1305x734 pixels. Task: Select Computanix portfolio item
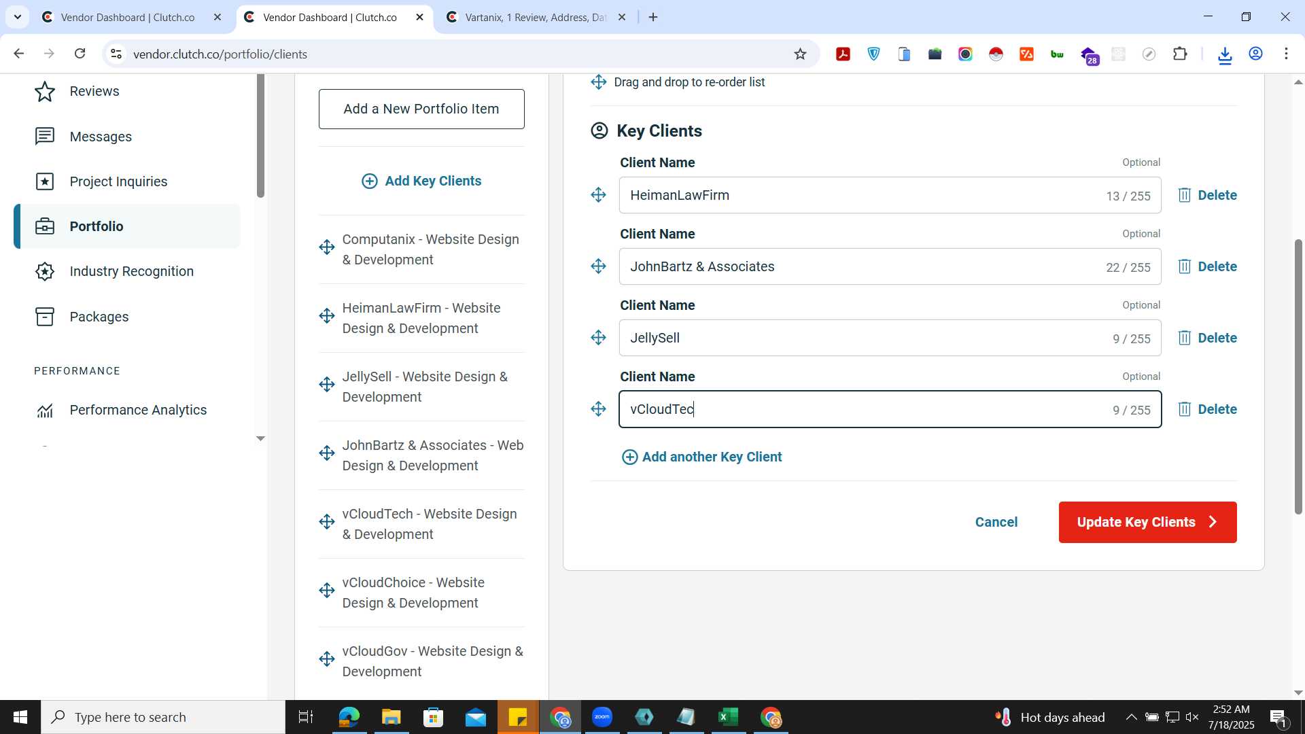(431, 249)
